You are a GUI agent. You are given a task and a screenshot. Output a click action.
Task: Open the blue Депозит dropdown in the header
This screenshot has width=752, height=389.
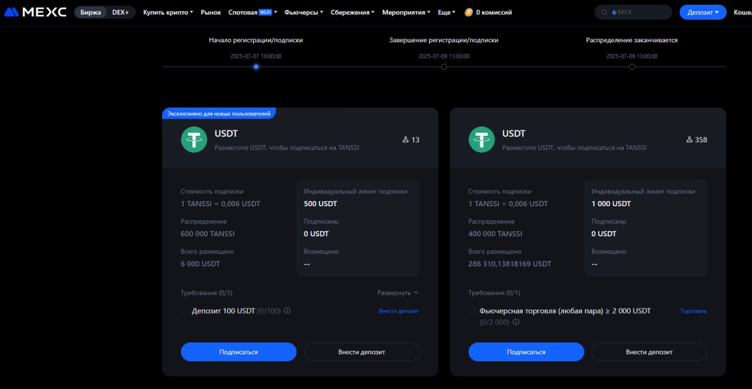[703, 12]
